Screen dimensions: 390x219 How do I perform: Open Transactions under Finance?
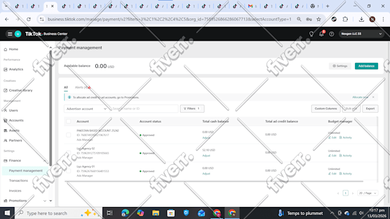pyautogui.click(x=18, y=181)
